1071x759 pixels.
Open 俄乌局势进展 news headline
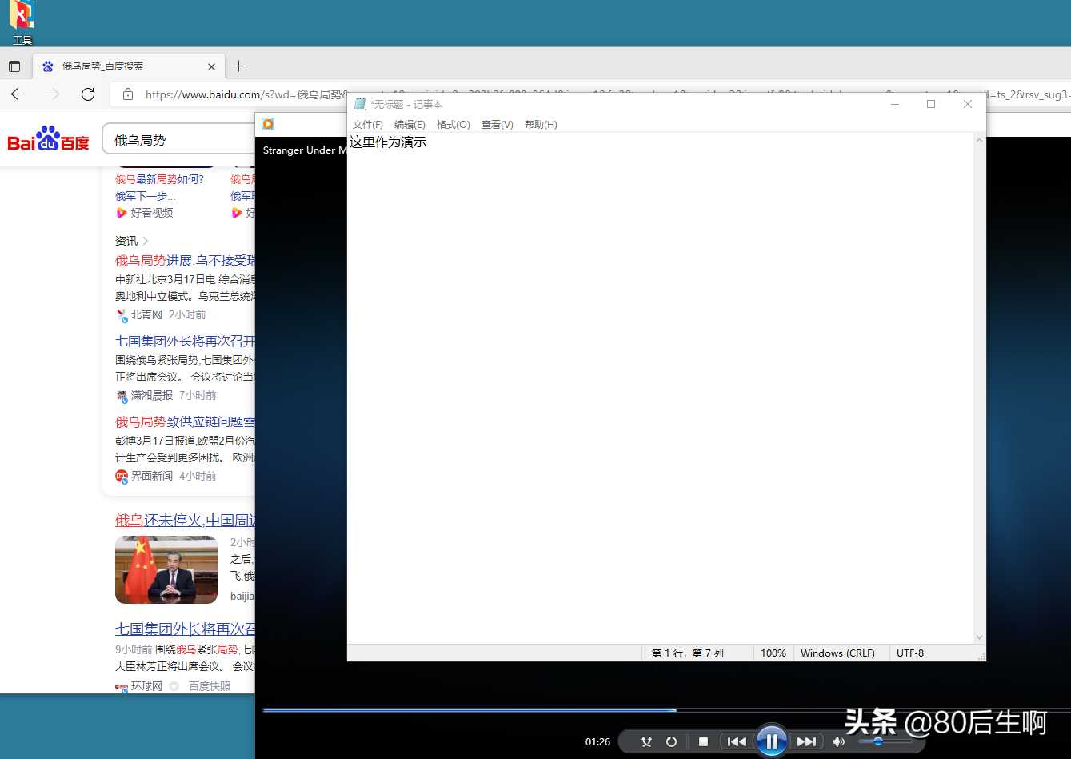point(185,260)
